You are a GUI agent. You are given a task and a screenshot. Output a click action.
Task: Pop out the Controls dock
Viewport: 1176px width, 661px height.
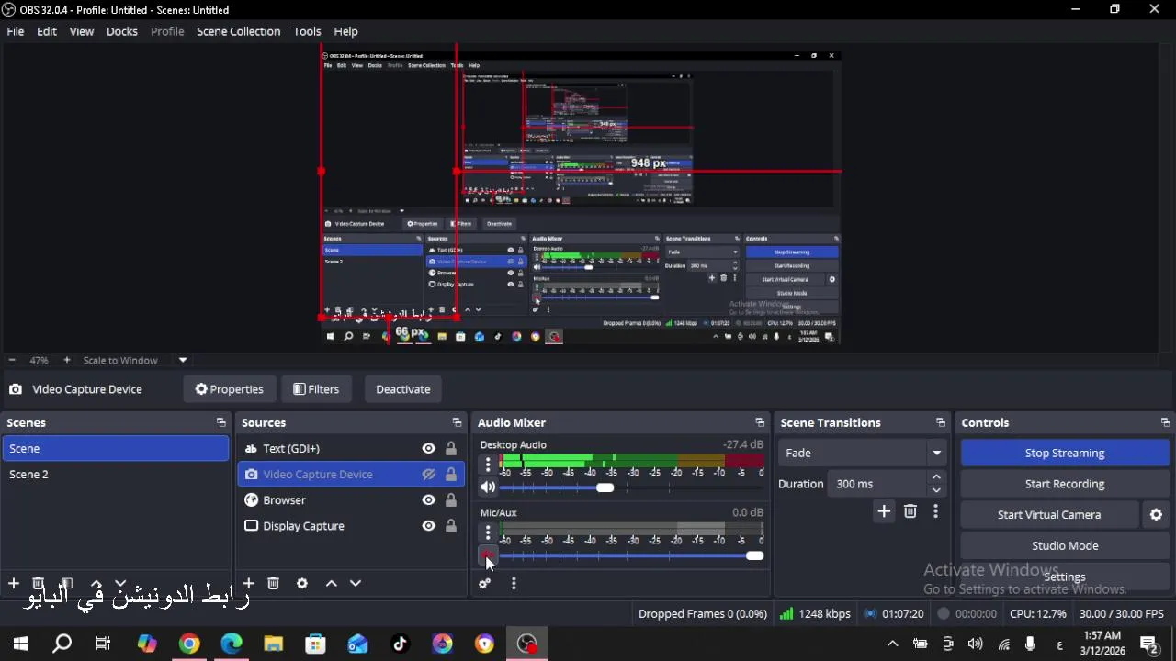(x=1165, y=423)
